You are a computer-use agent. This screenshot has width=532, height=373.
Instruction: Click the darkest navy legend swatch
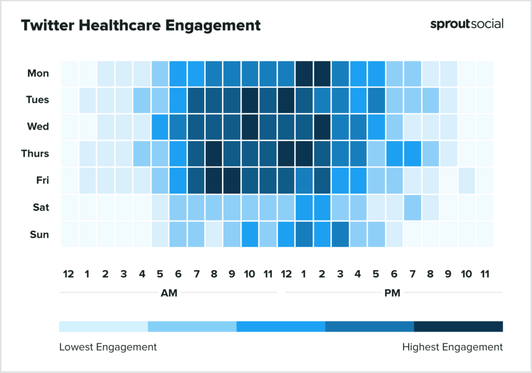(x=458, y=327)
